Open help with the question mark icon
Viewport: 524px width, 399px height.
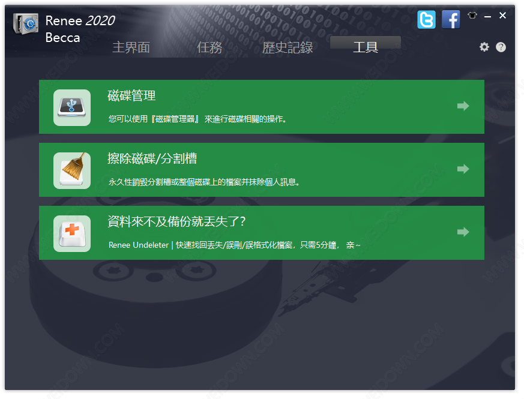point(501,47)
